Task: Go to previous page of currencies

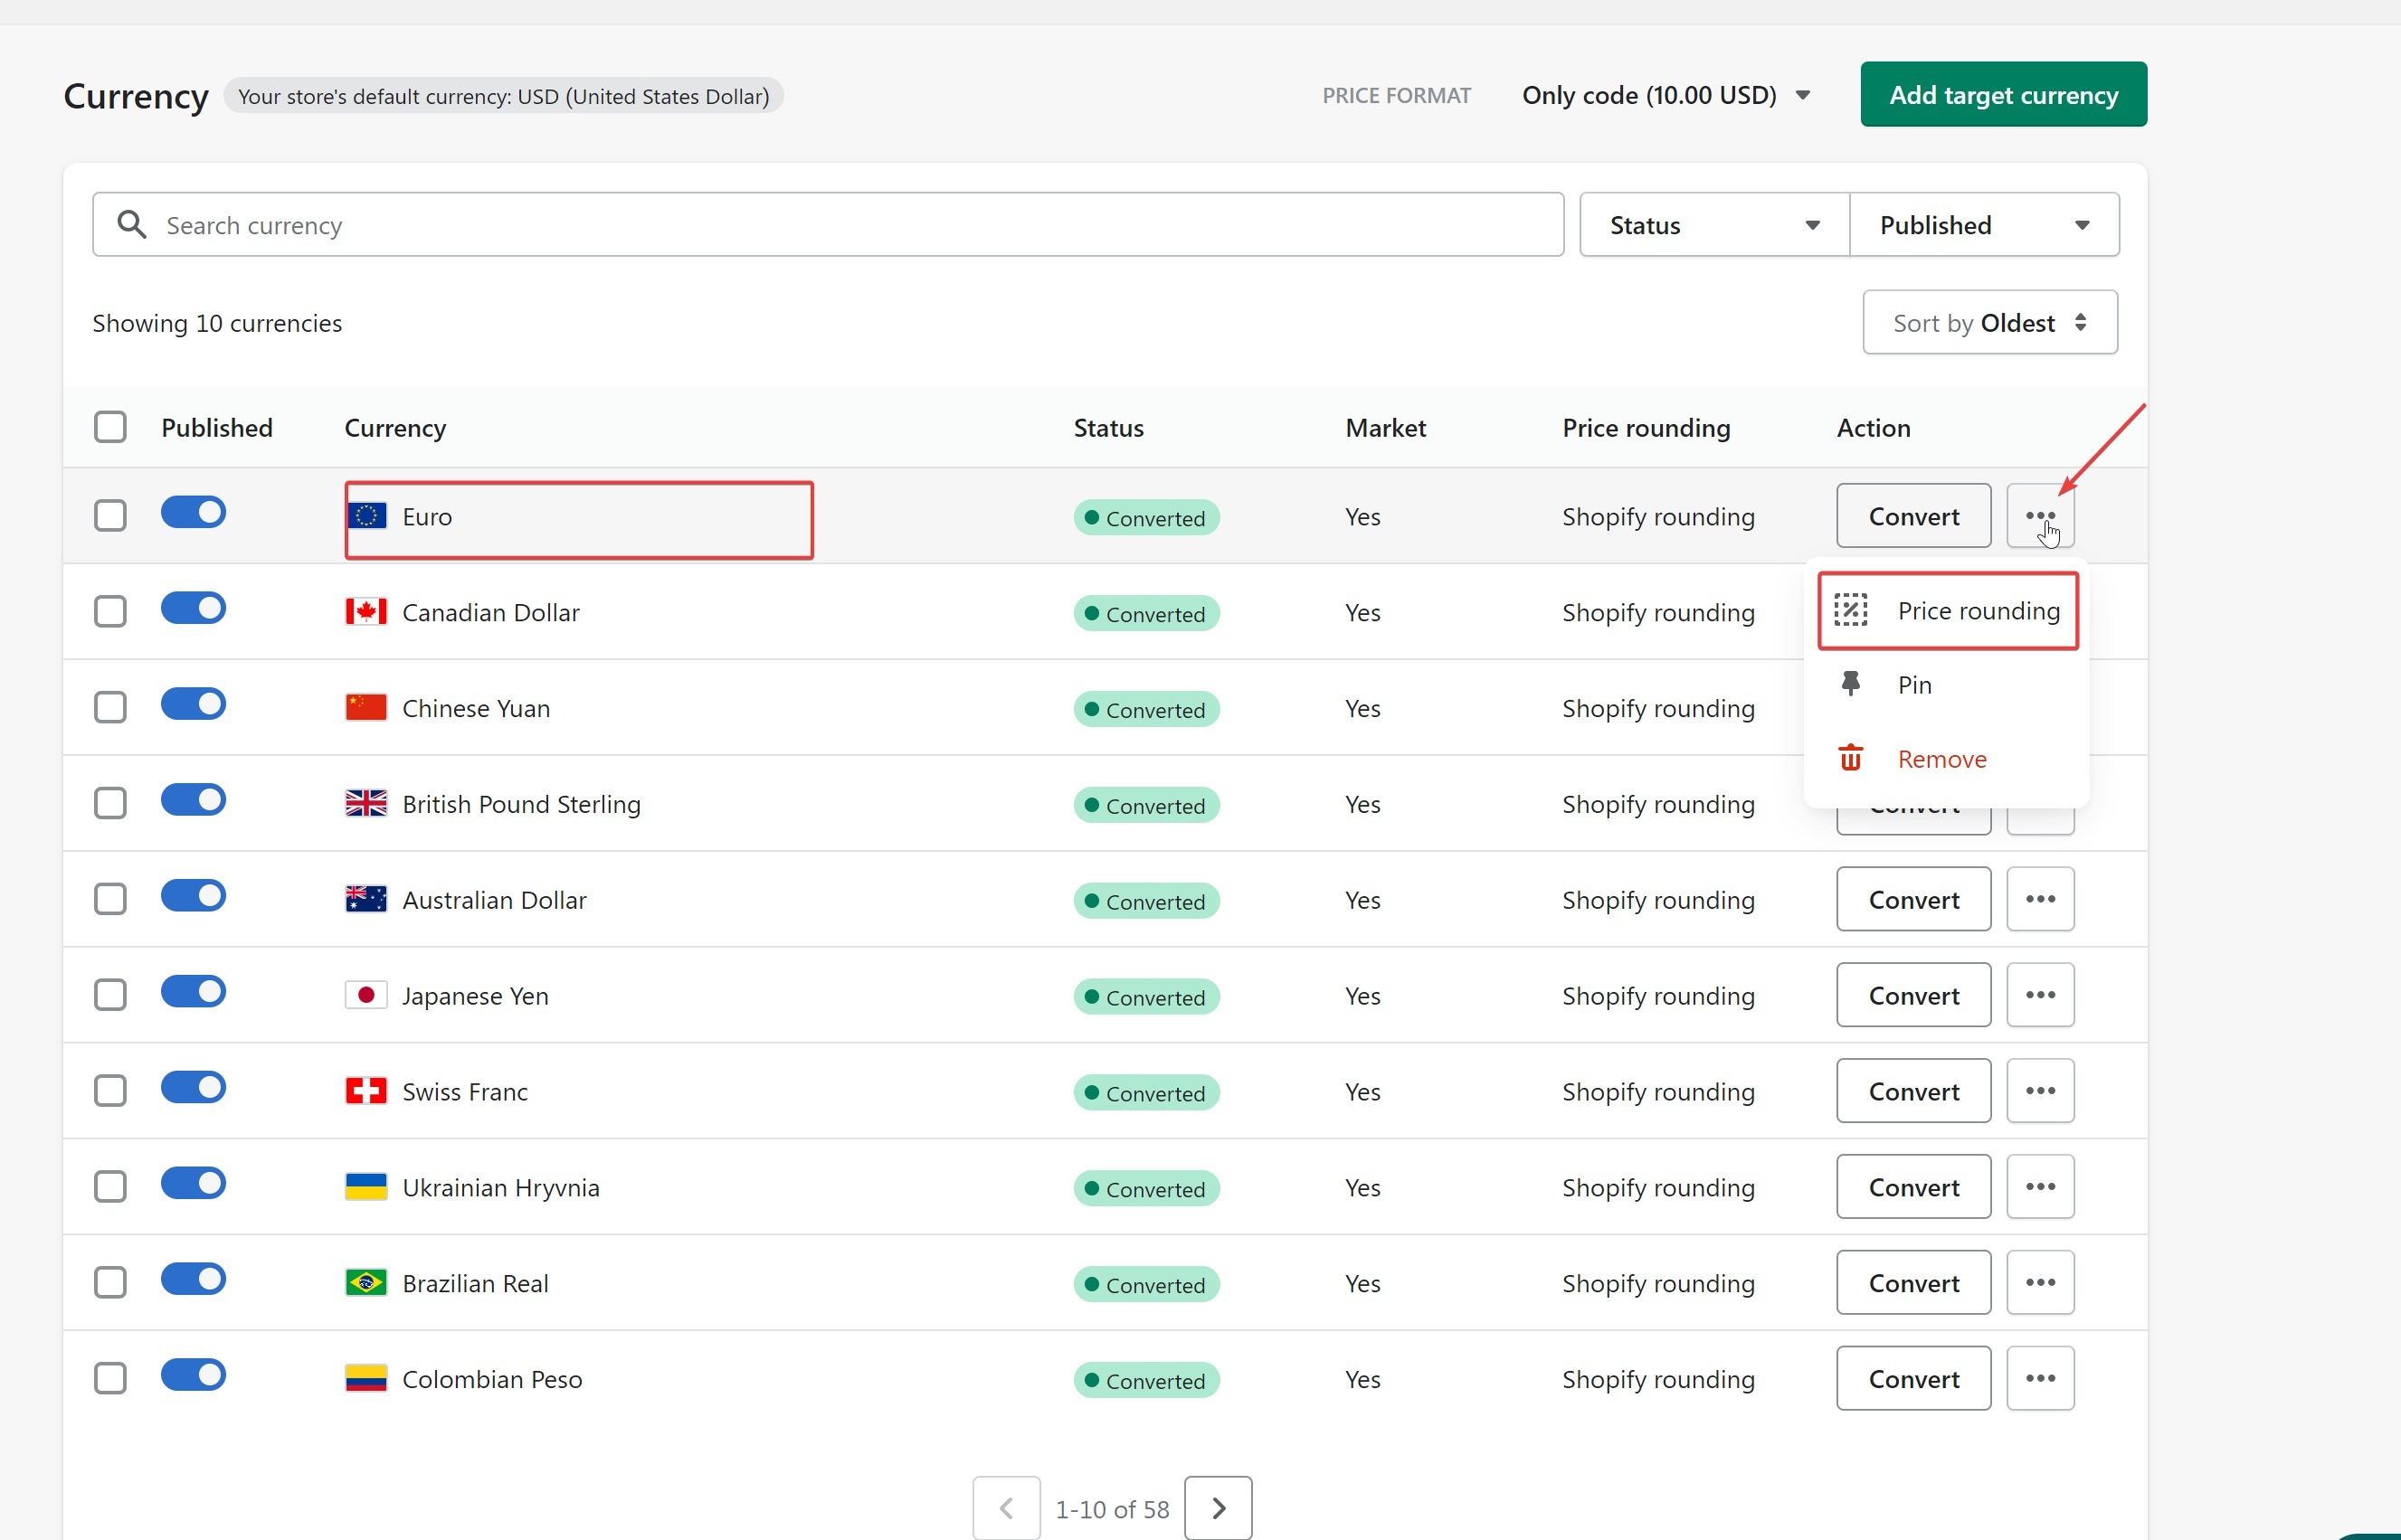Action: click(x=1006, y=1508)
